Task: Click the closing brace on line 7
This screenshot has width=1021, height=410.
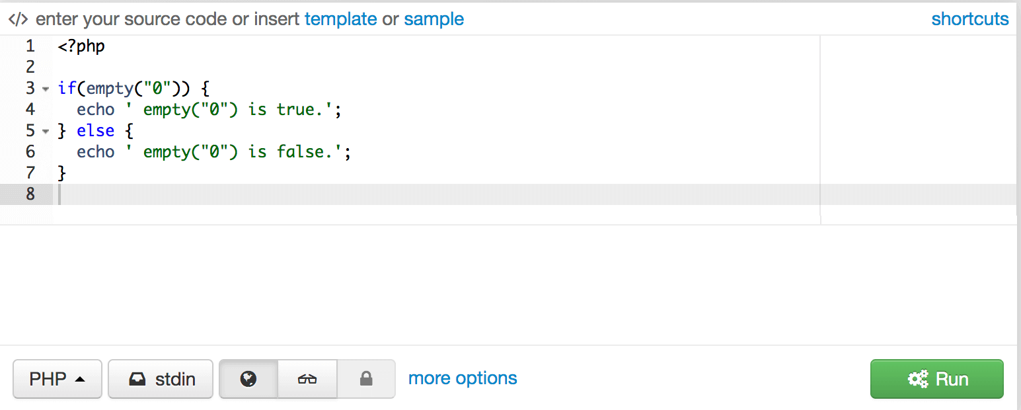Action: (x=62, y=173)
